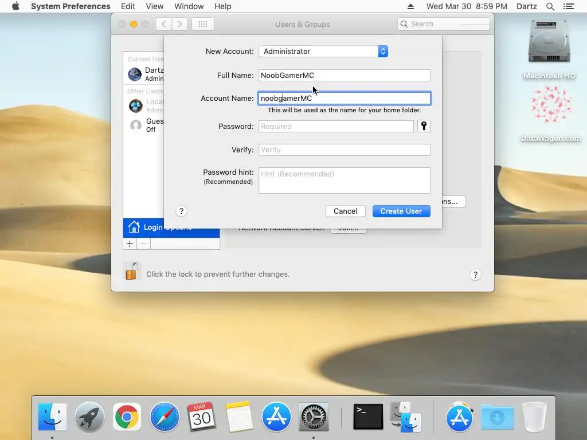Open Spotlight search in menu bar
587x440 pixels.
point(550,6)
